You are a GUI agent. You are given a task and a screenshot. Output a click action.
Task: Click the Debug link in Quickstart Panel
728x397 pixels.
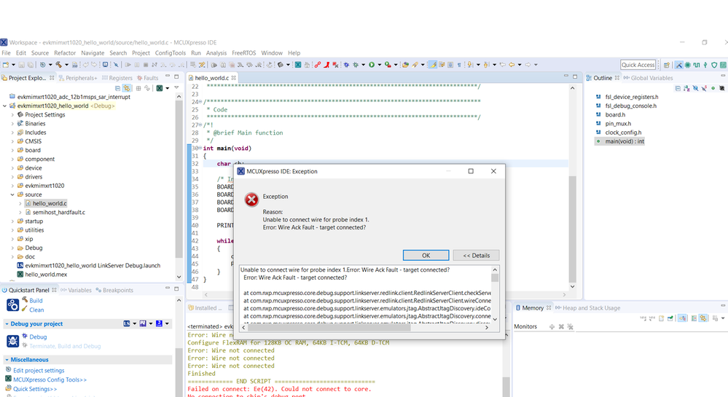[38, 337]
